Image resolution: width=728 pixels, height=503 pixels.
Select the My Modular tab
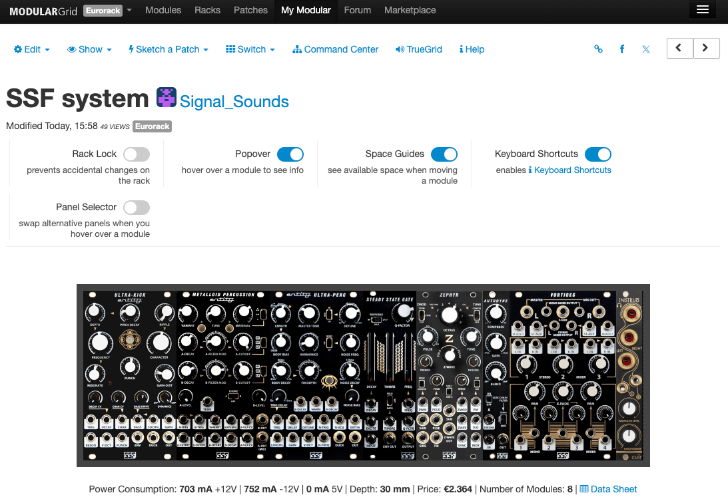(x=306, y=10)
